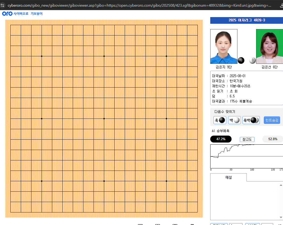Switch to the 해설 commentary tab

tap(228, 177)
